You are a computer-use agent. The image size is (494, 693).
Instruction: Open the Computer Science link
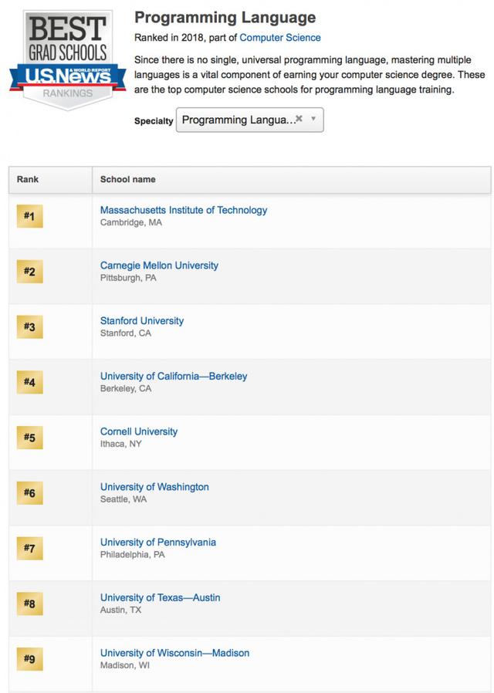click(280, 38)
